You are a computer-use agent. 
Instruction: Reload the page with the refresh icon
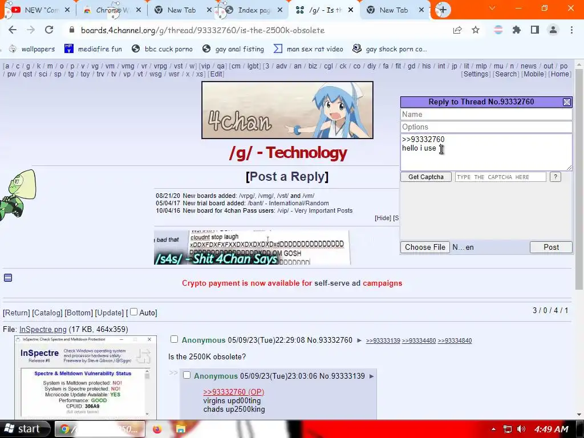49,30
